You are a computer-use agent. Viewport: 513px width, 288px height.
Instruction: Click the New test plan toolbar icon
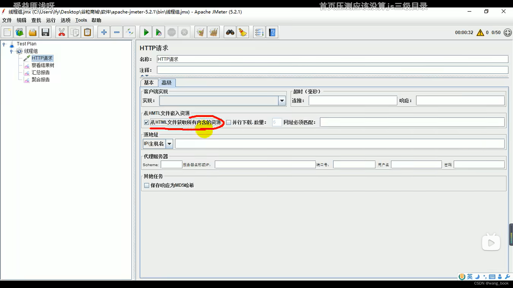click(x=7, y=32)
